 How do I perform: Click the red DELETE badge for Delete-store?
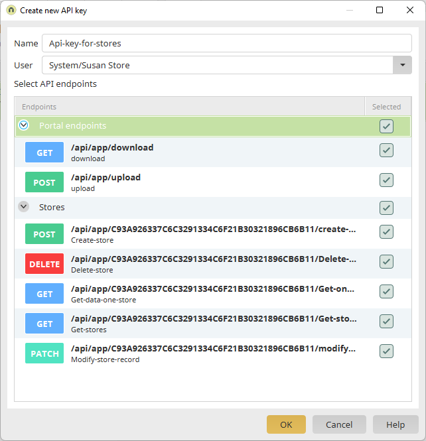click(x=44, y=264)
